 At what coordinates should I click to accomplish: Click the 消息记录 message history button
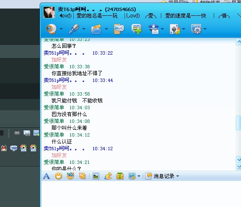[x=160, y=176]
